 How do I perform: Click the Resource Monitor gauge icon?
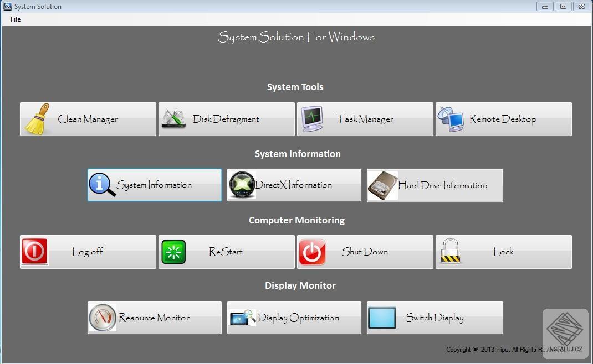102,317
